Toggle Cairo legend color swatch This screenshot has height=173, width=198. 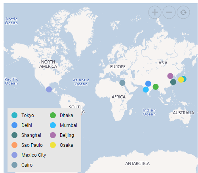pyautogui.click(x=14, y=165)
